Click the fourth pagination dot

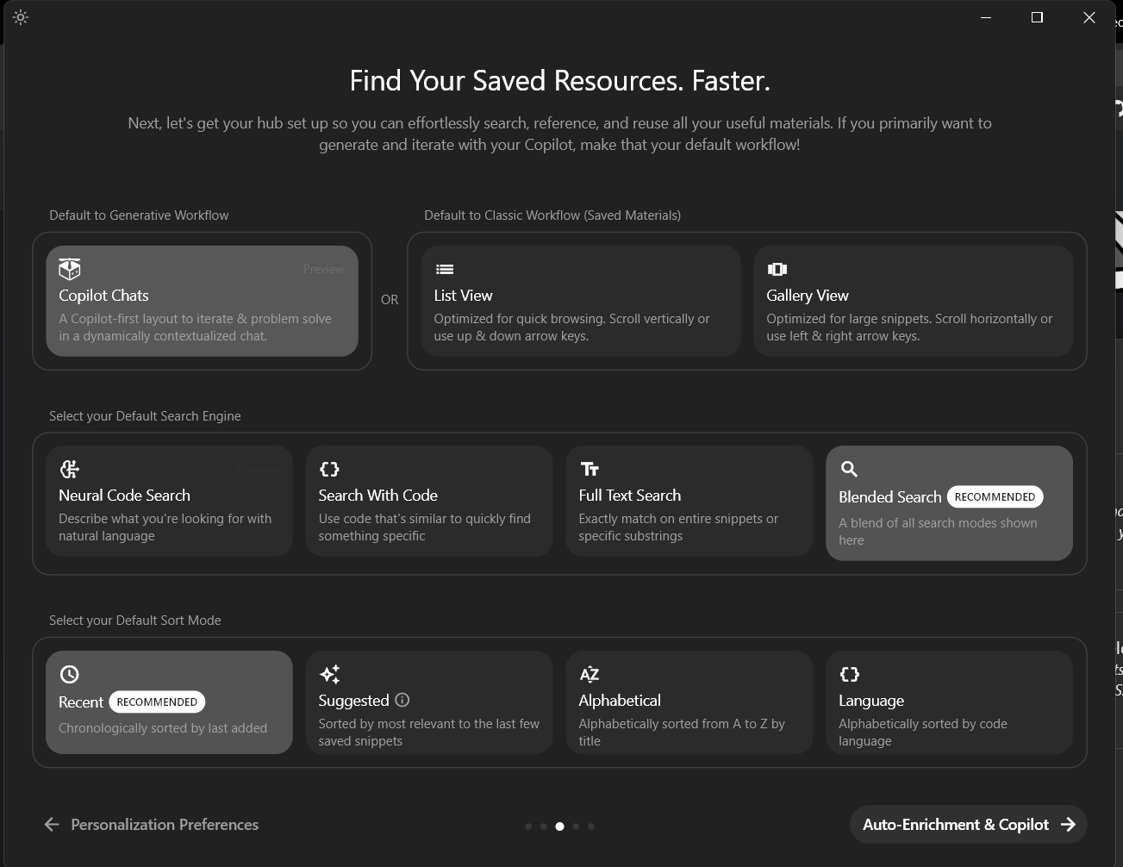[x=575, y=826]
